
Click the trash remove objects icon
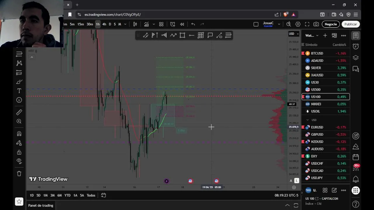[19, 174]
